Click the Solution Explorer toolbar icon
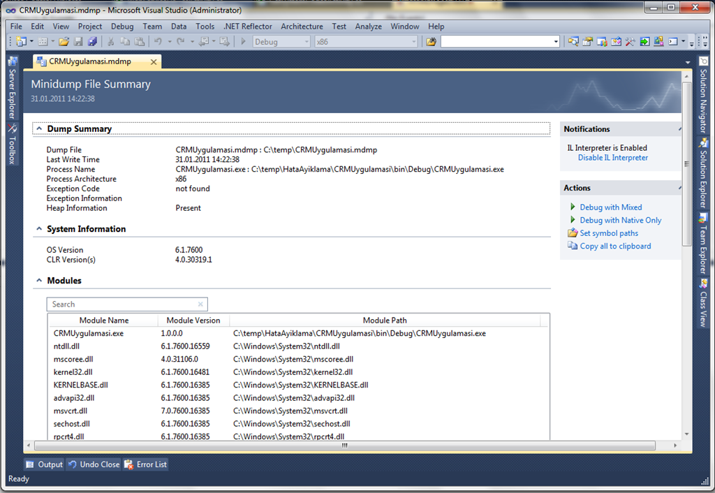This screenshot has width=715, height=493. pos(573,41)
